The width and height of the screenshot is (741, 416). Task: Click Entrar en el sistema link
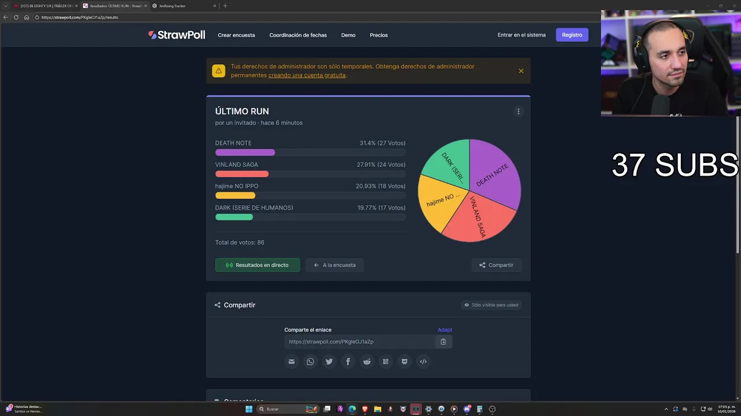(x=522, y=35)
